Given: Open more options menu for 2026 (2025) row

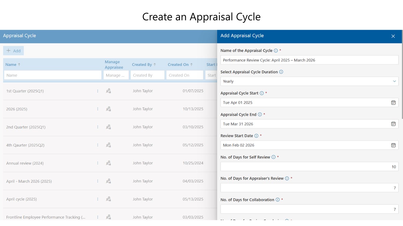Looking at the screenshot, I should [98, 109].
